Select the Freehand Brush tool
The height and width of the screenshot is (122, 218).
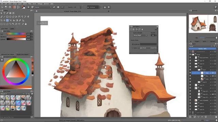pyautogui.click(x=1, y=17)
